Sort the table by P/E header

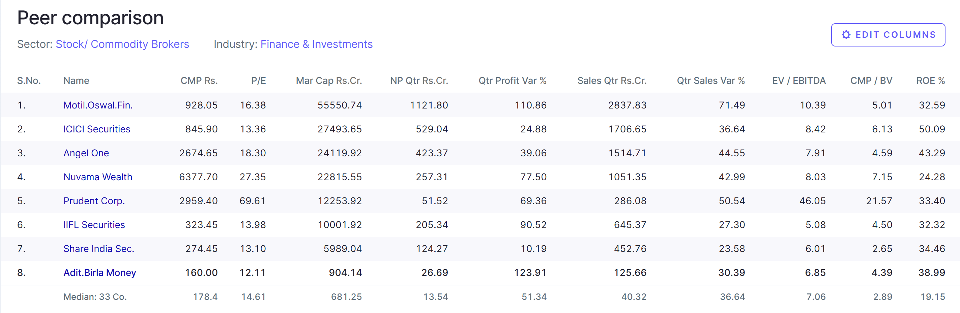[x=258, y=81]
